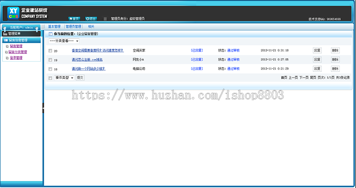This screenshot has width=356, height=188.
Task: Click 已回复 status for message 18
Action: point(197,69)
